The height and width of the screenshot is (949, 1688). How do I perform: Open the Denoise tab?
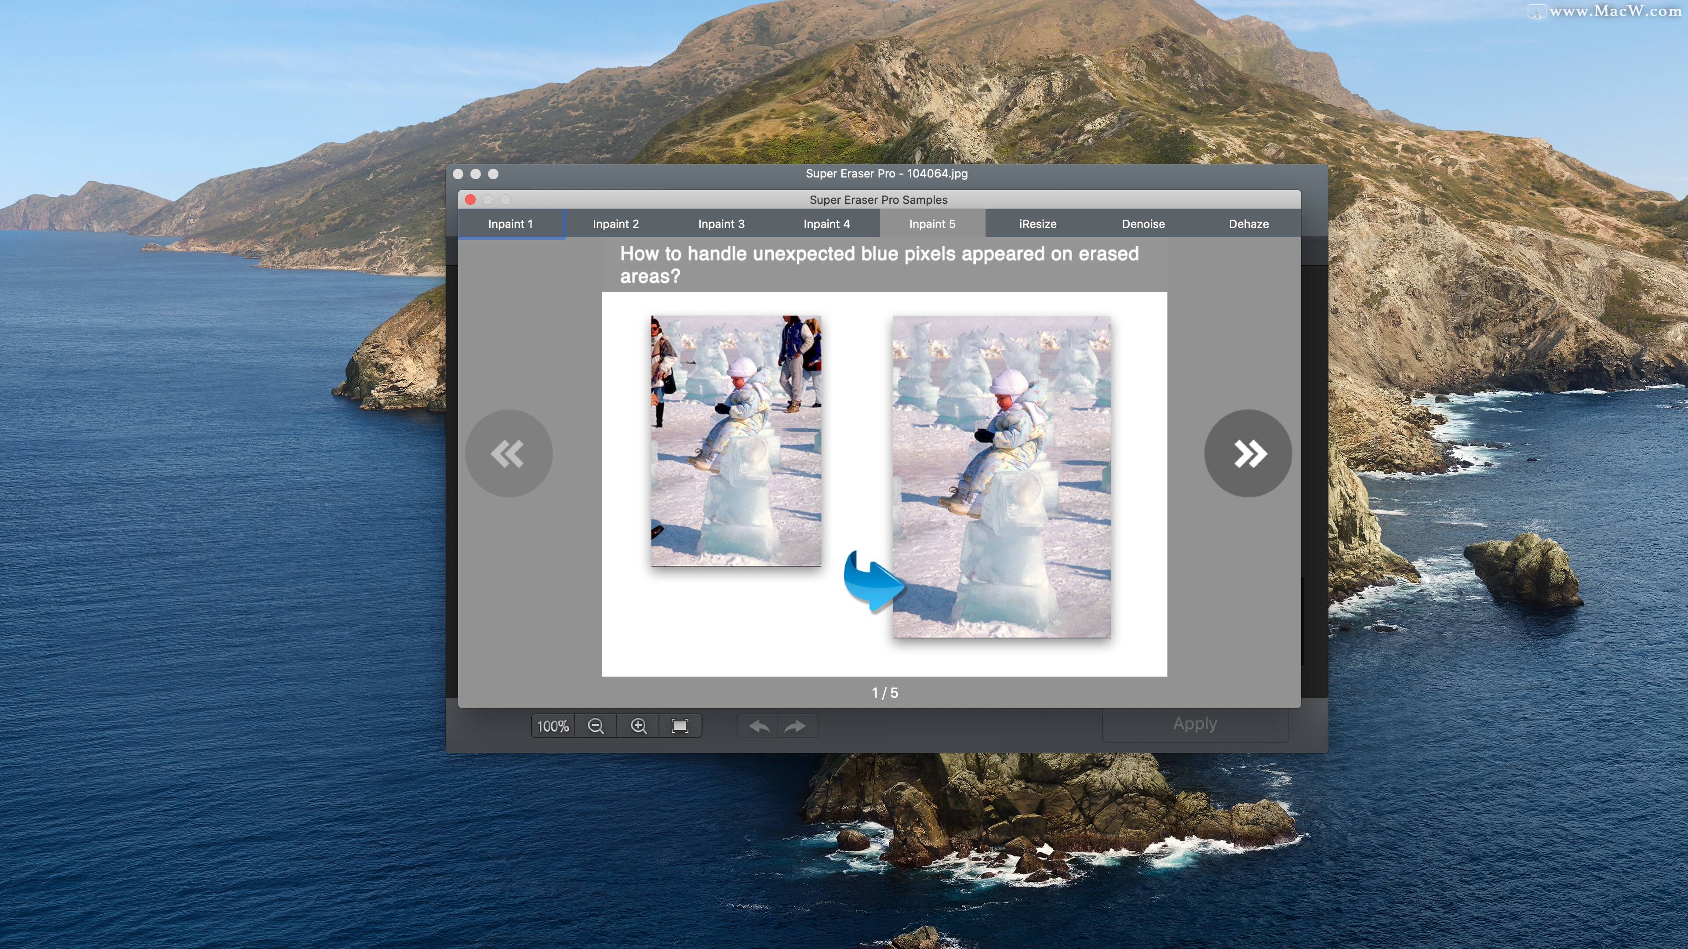[x=1143, y=224]
